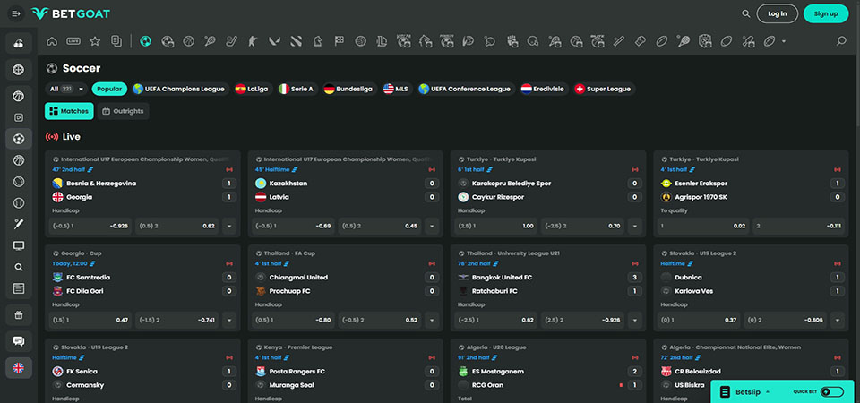Filter by UEFA Conference League
860x403 pixels.
pos(465,89)
